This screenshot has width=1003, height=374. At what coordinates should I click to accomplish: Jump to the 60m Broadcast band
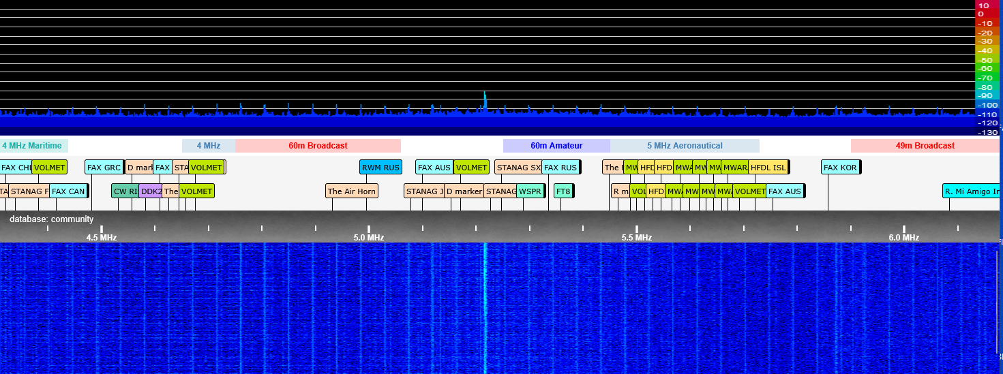[x=318, y=146]
